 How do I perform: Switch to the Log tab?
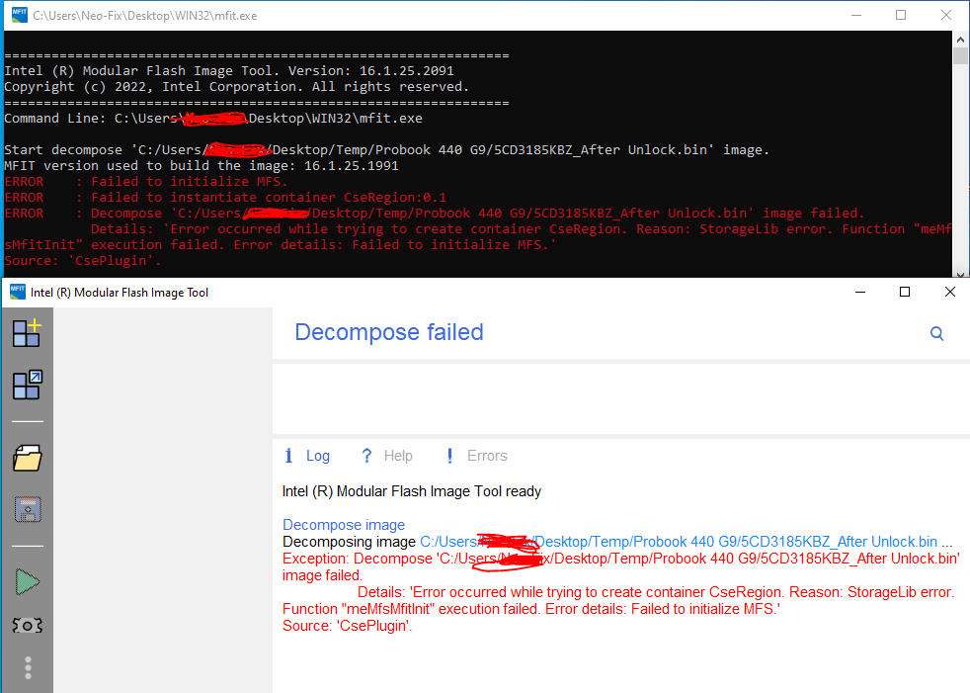point(317,456)
